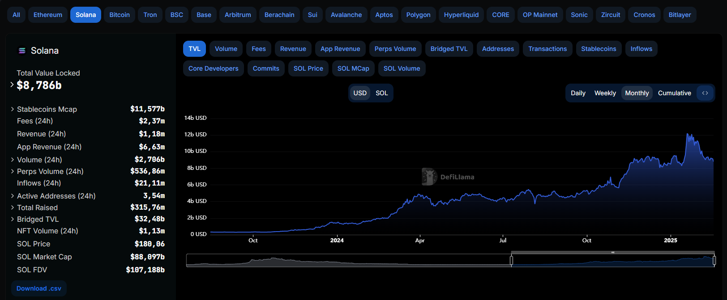The width and height of the screenshot is (727, 300).
Task: Select the Daily interval
Action: [x=578, y=93]
